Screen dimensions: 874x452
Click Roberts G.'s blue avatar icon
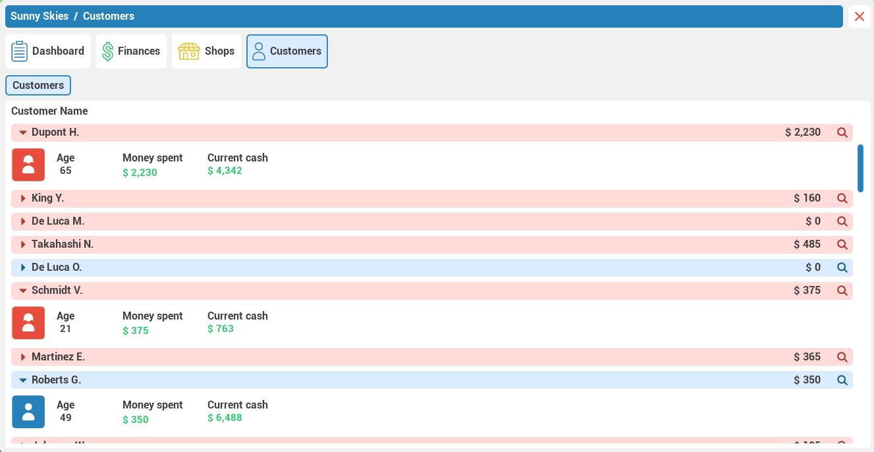[x=28, y=412]
